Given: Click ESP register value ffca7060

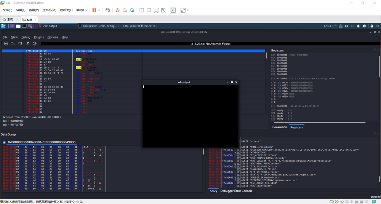Looking at the screenshot, I should click(x=282, y=66).
